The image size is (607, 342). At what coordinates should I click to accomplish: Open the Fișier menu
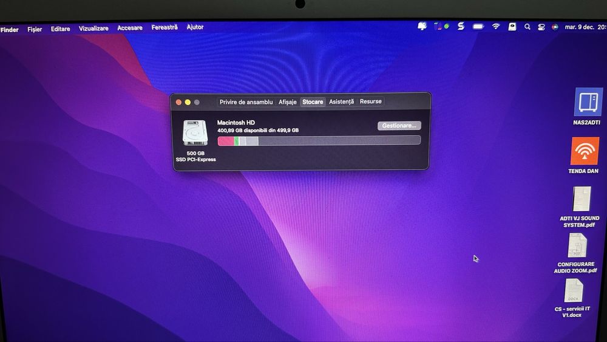(x=35, y=29)
